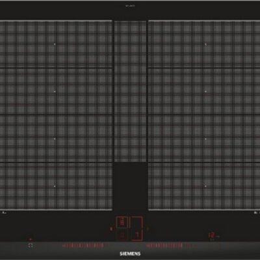
Task: Tap the small red icon left of zone selector
Action: coord(111,228)
